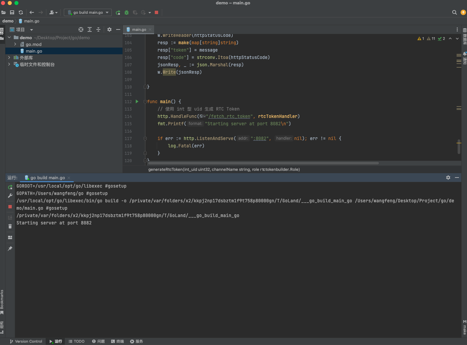Click the wrench Modify Run Configuration icon
Screen dimensions: 467x345
coord(10,196)
